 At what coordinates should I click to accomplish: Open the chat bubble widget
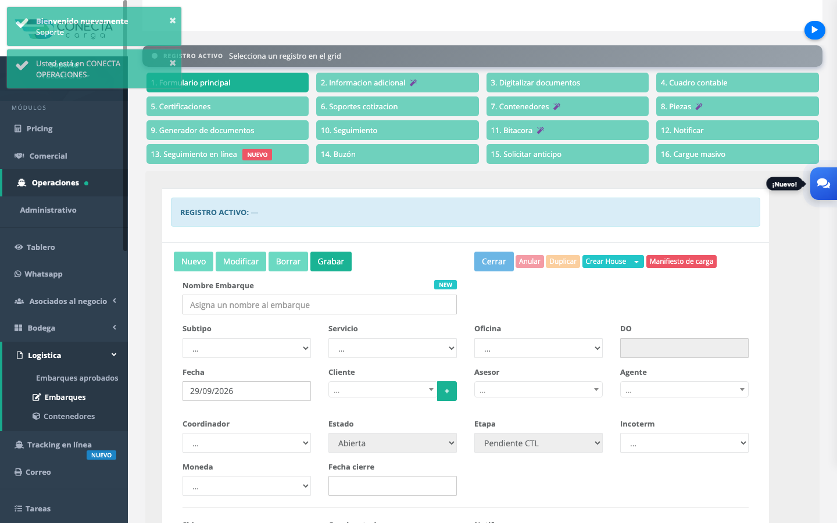pyautogui.click(x=824, y=184)
